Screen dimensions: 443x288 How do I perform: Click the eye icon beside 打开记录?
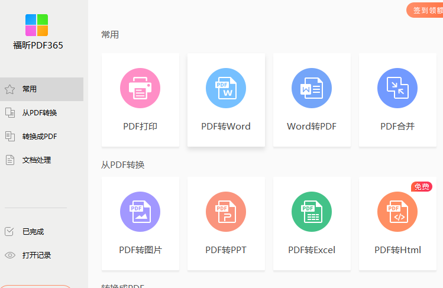10,255
